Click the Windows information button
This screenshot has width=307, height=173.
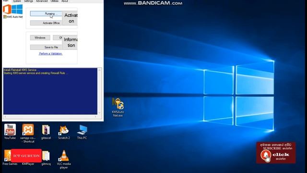[x=40, y=37]
